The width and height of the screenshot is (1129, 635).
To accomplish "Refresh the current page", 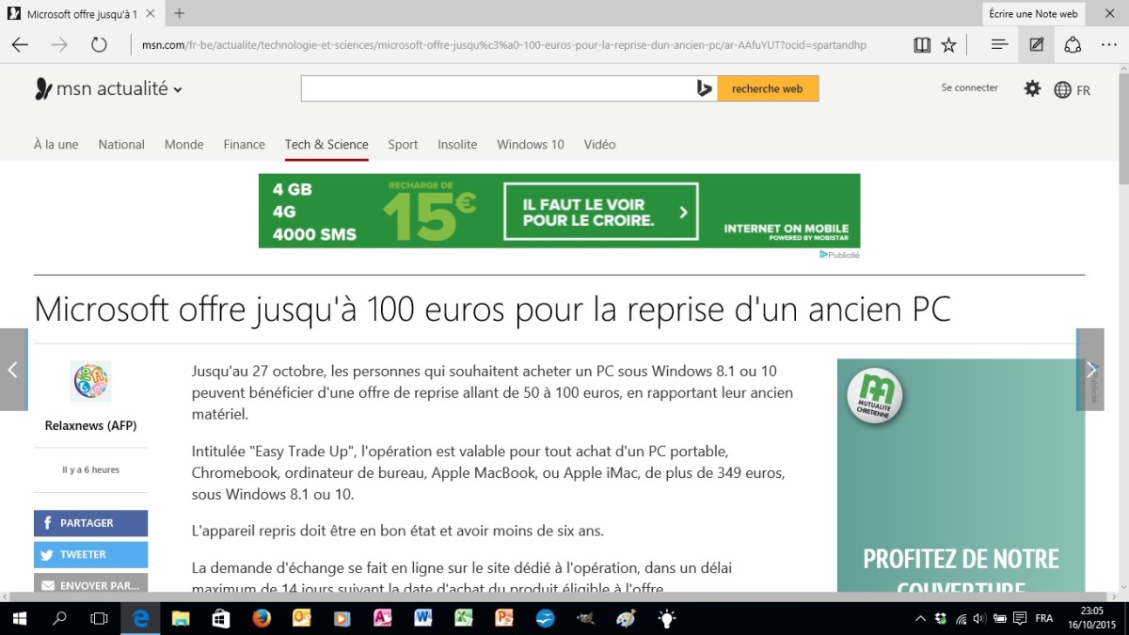I will tap(99, 44).
